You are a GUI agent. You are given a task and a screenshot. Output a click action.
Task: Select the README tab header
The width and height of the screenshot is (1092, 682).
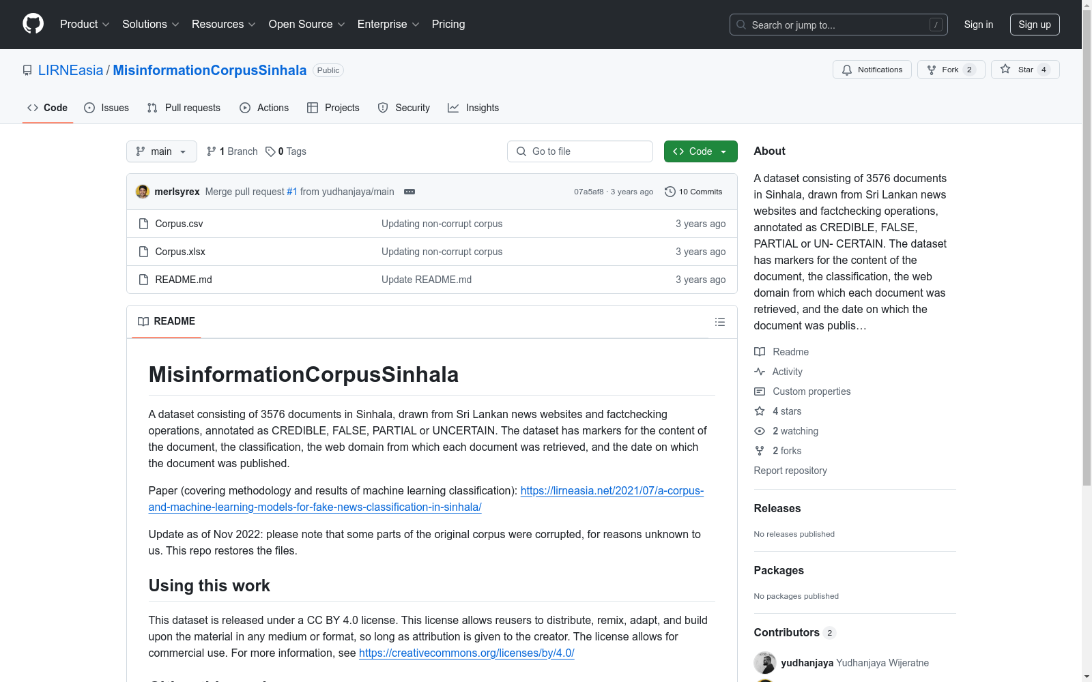167,321
